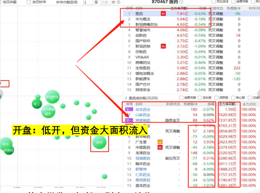The height and width of the screenshot is (193, 260).
Task: Select the 仿制药 sector row
Action: point(192,52)
